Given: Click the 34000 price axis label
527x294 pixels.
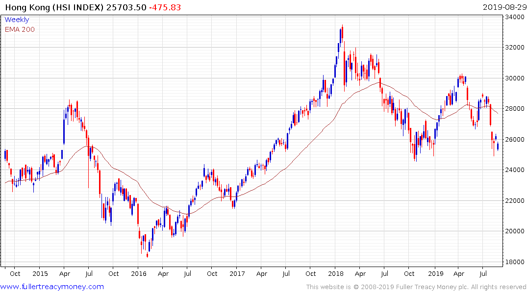Looking at the screenshot, I should 515,17.
